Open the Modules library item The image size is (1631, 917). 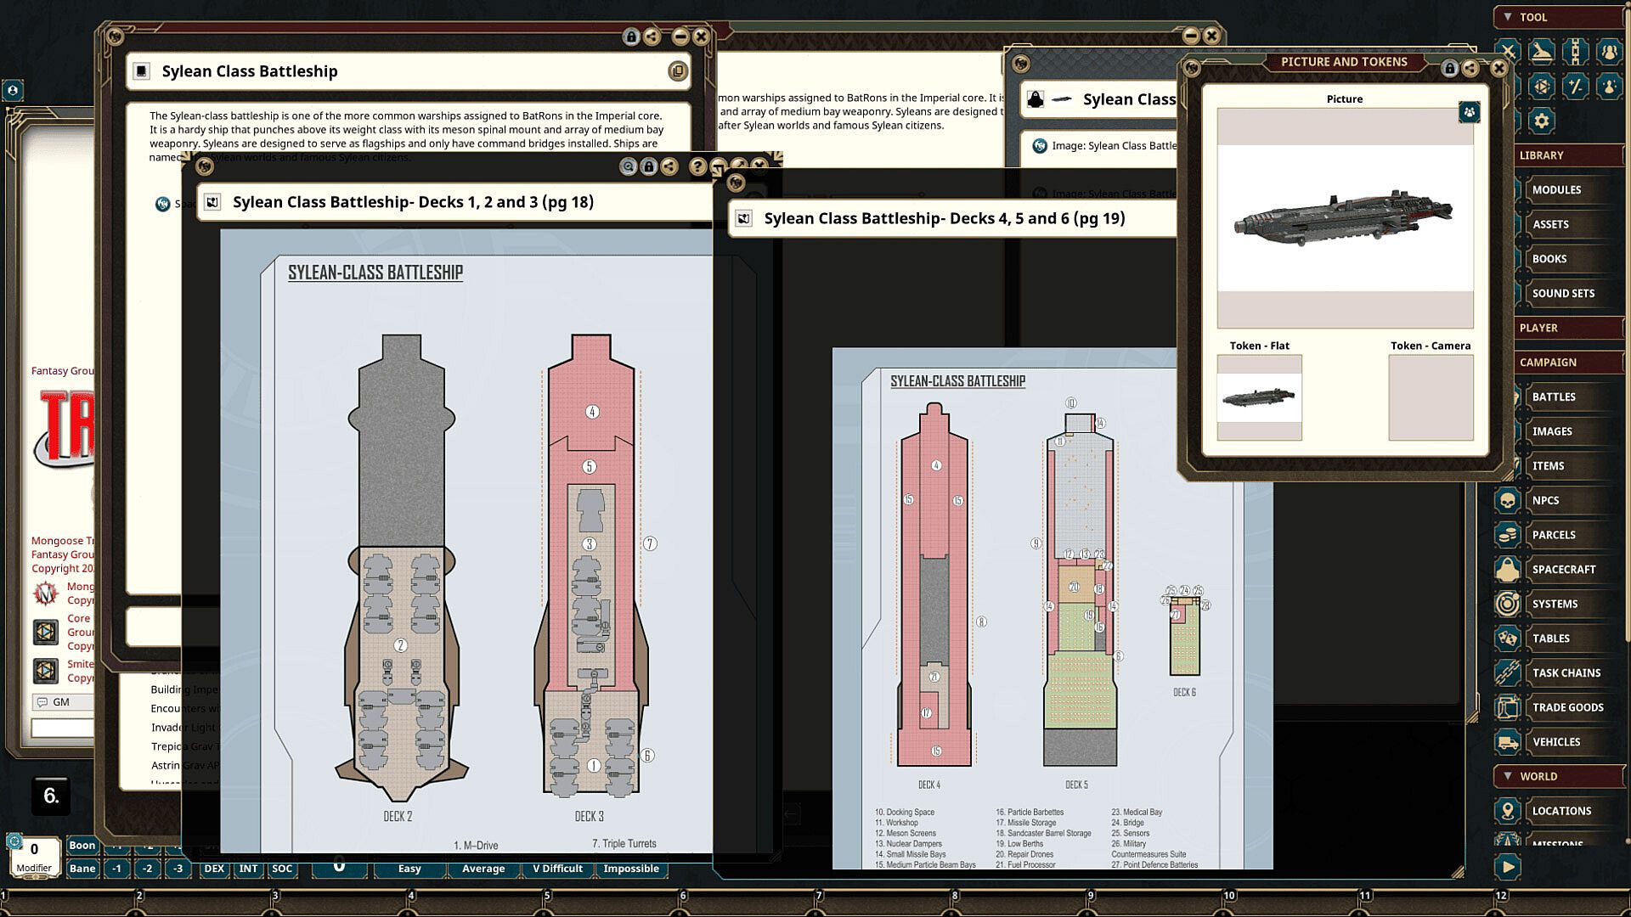[1555, 190]
